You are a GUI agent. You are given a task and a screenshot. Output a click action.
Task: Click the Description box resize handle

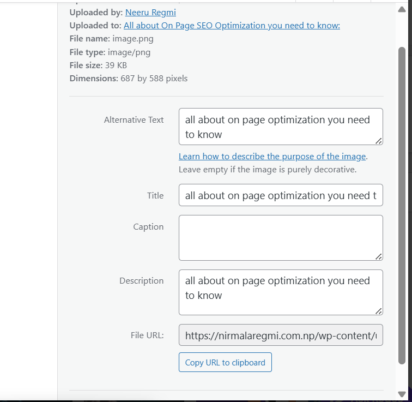pyautogui.click(x=379, y=311)
